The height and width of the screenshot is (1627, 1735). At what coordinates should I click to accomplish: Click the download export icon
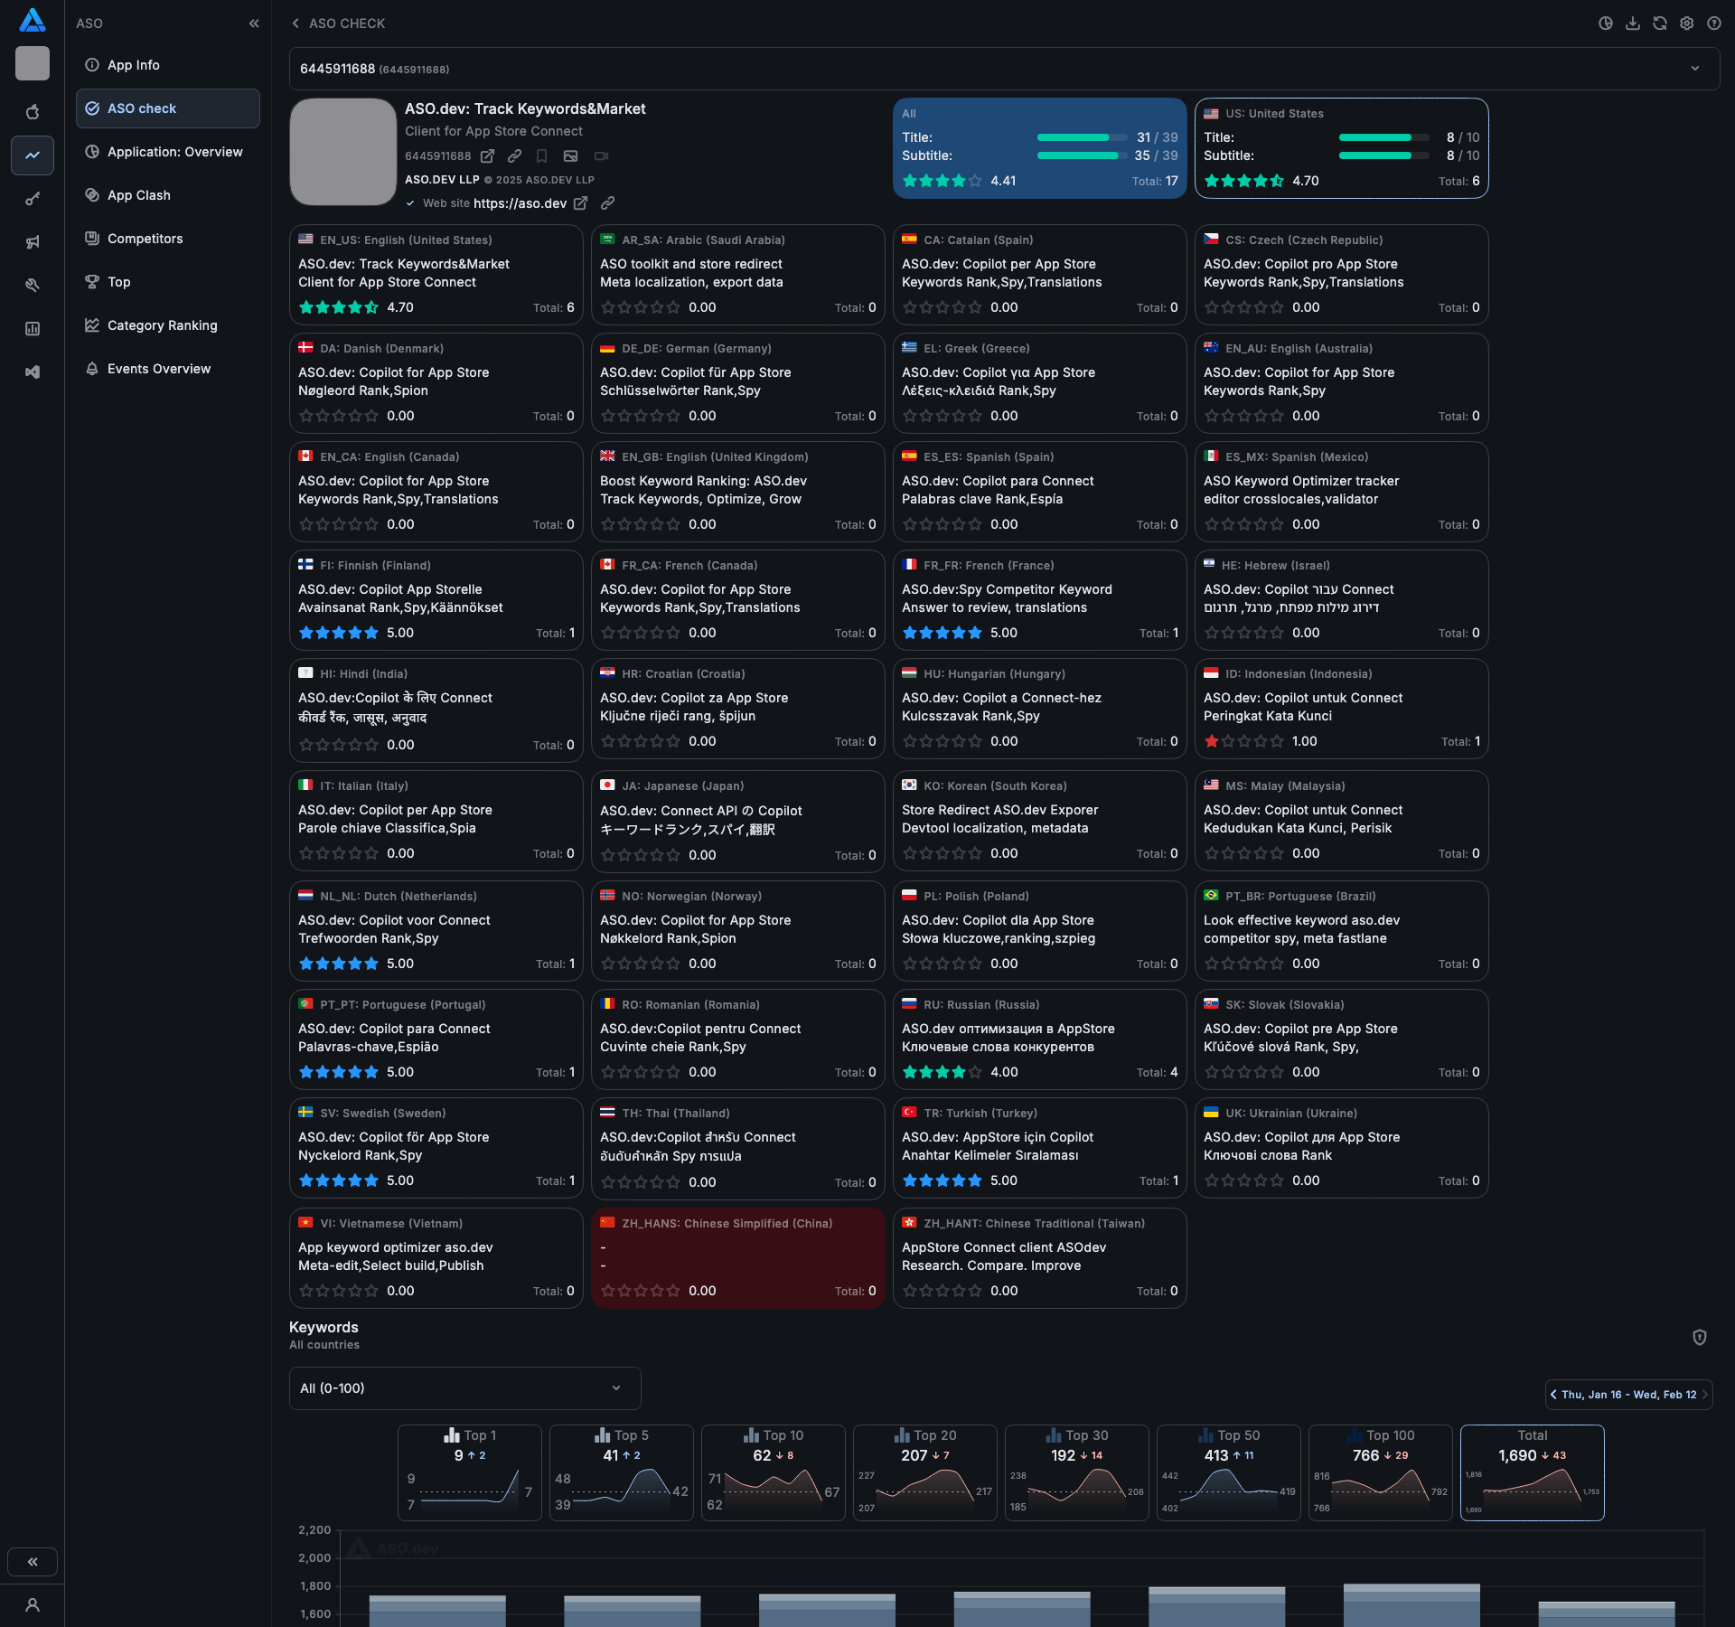pyautogui.click(x=1632, y=24)
